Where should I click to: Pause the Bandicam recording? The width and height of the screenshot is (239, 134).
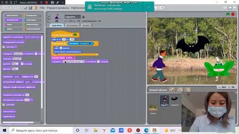(x=41, y=3)
